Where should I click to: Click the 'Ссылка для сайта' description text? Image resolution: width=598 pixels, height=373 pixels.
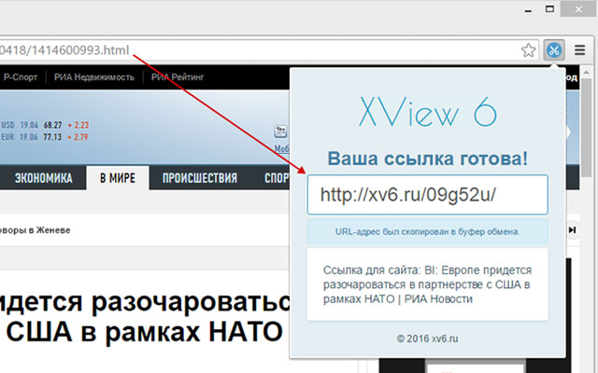(428, 284)
